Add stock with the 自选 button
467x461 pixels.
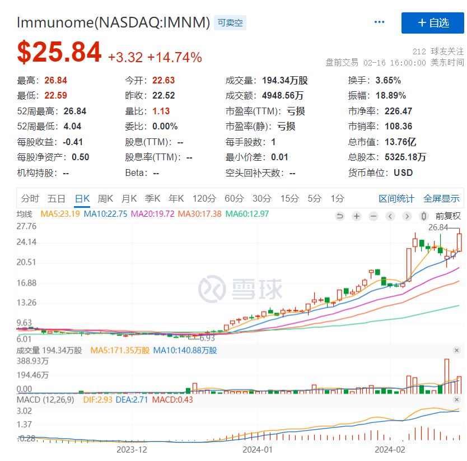432,23
